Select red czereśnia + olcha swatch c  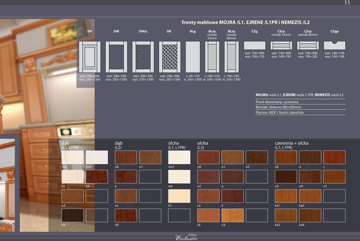pos(334,158)
